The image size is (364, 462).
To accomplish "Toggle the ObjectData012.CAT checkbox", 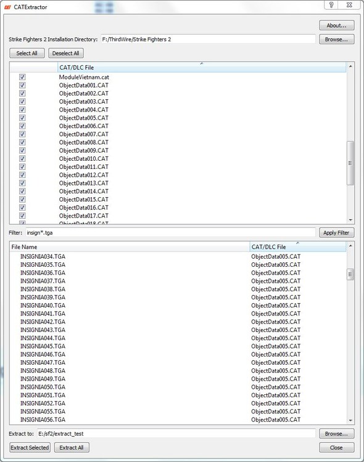I will tap(22, 175).
